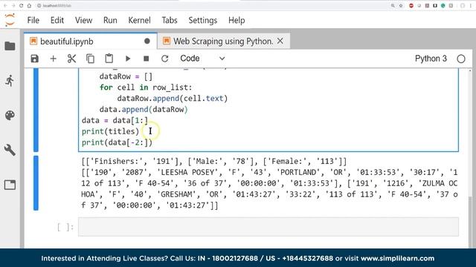Click the 'data.append(dataRow)' code line
This screenshot has width=476, height=267.
pyautogui.click(x=144, y=109)
